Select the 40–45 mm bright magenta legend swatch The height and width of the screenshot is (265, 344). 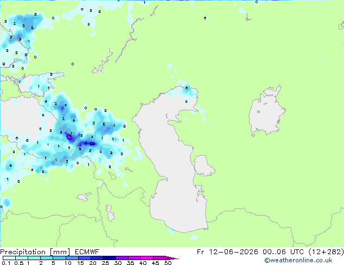click(x=147, y=258)
